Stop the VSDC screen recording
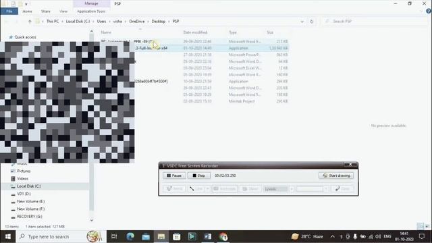Image resolution: width=432 pixels, height=243 pixels. tap(199, 175)
